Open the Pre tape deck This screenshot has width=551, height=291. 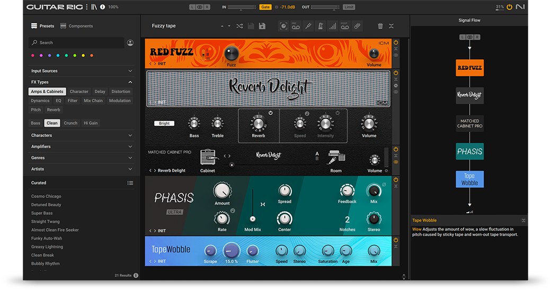coord(296,26)
